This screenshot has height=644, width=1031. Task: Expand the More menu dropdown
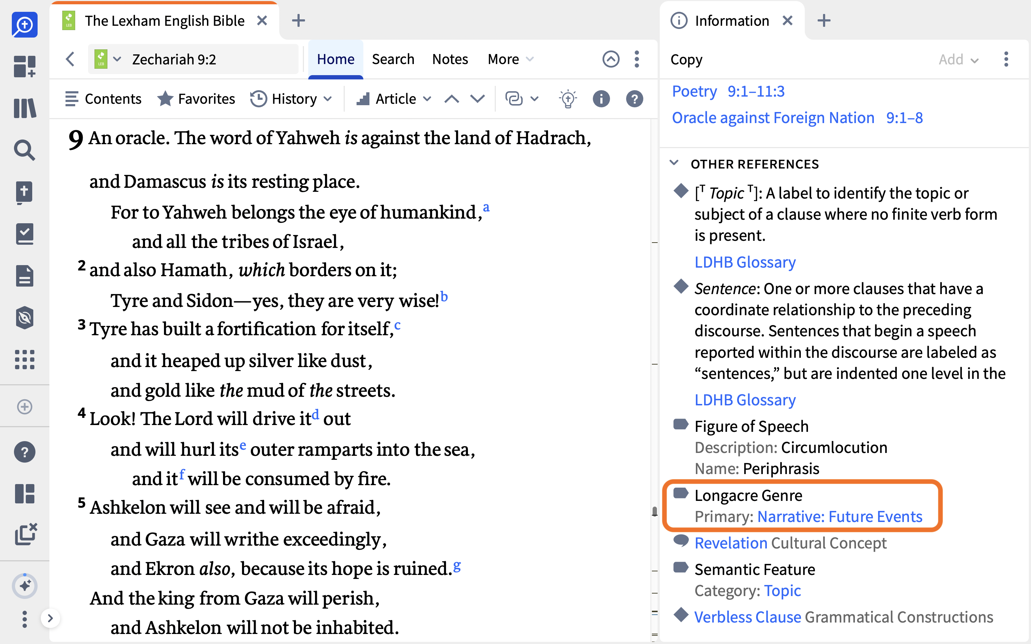510,59
